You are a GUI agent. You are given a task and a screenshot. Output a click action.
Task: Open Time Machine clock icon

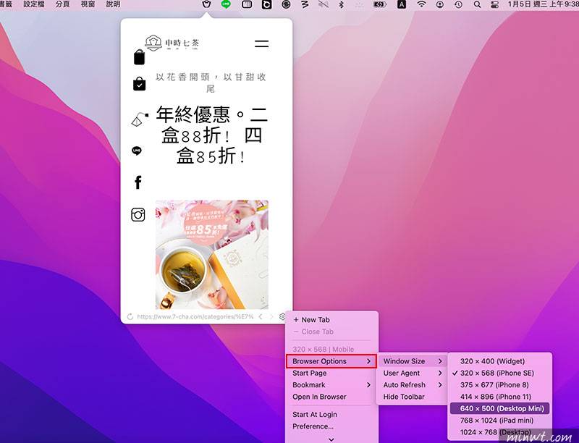pyautogui.click(x=458, y=4)
